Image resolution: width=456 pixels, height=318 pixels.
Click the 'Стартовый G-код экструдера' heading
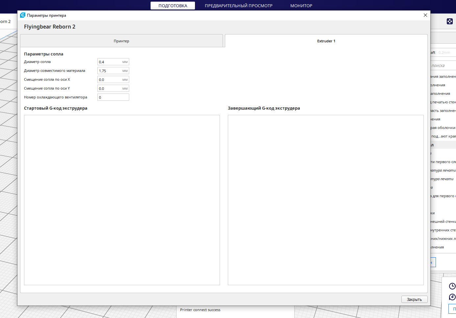(56, 108)
